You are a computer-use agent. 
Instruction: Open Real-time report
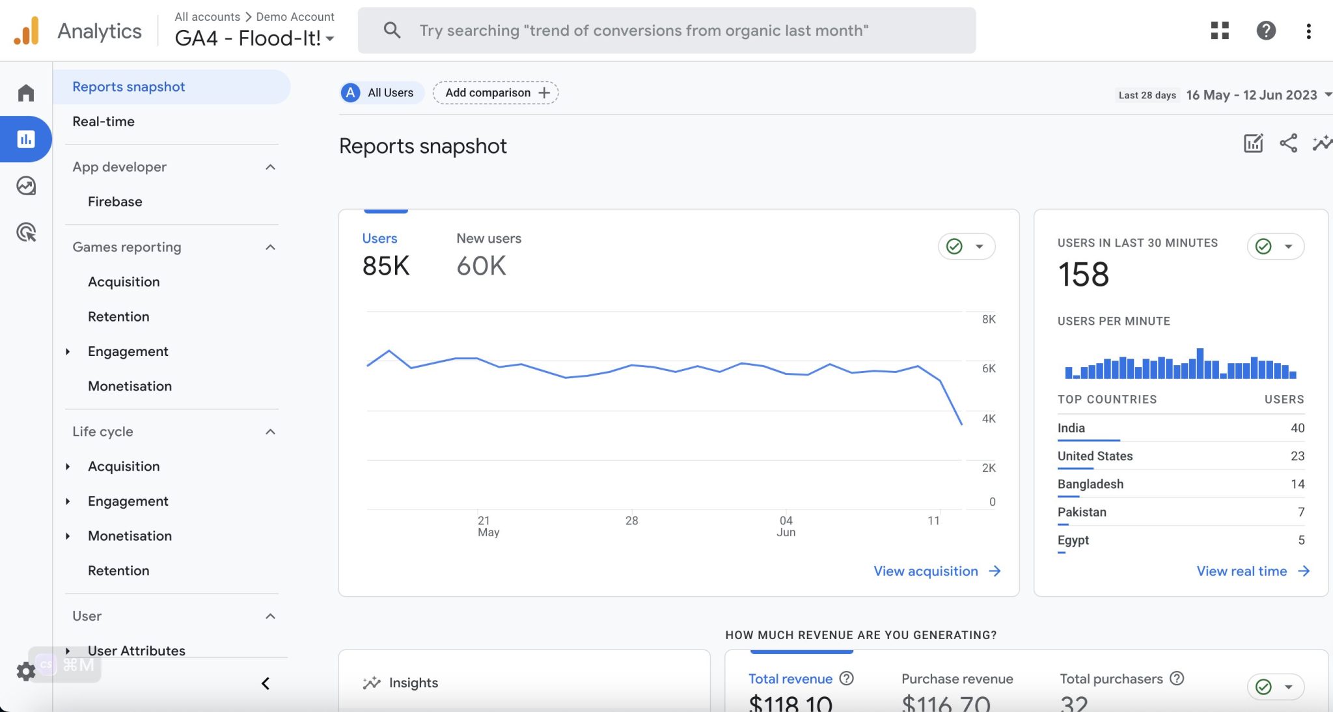pos(103,121)
